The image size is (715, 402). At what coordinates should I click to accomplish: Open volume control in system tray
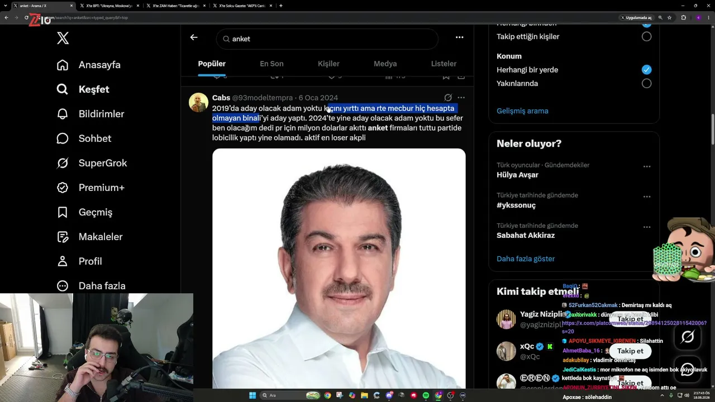[687, 395]
